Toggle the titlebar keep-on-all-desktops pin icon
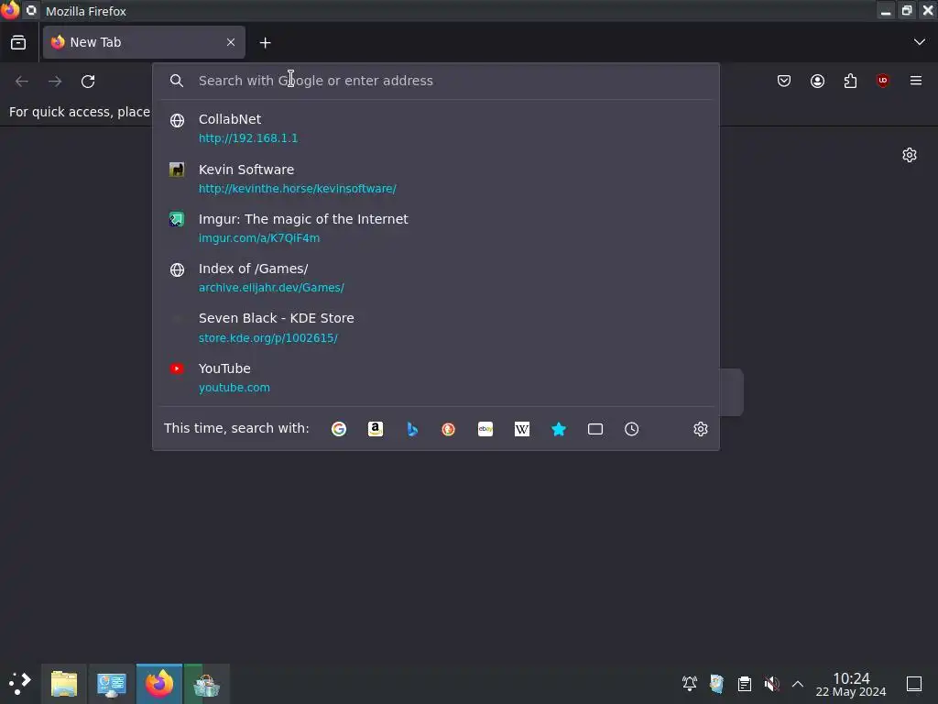 tap(31, 11)
